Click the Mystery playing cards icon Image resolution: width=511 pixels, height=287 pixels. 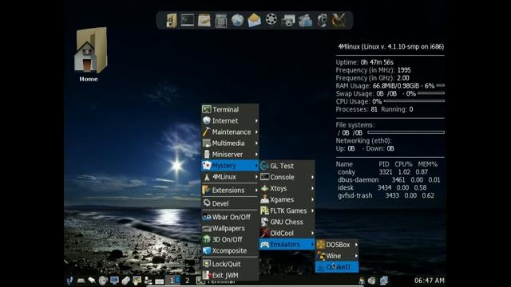[207, 165]
